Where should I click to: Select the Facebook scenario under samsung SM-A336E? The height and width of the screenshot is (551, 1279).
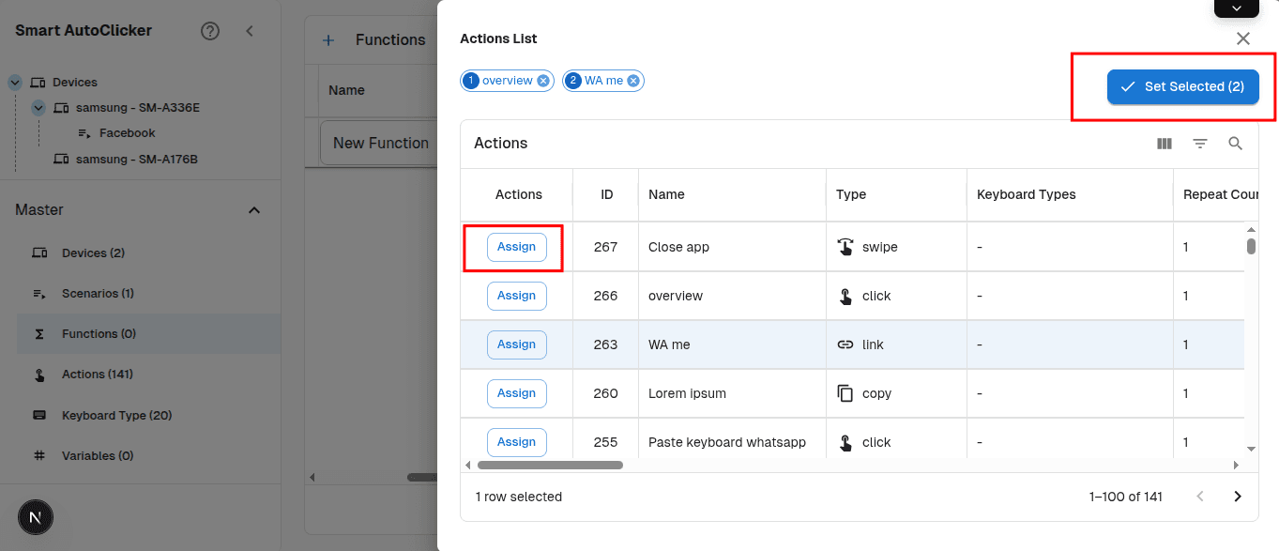coord(125,132)
